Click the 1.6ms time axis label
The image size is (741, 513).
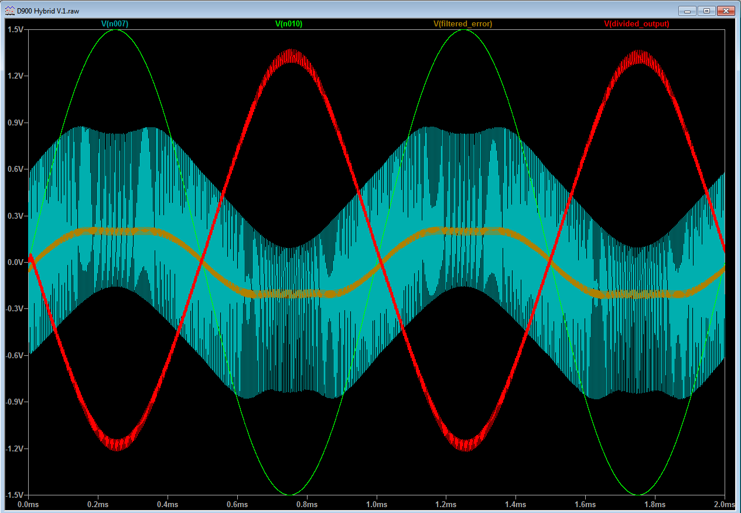pyautogui.click(x=586, y=504)
